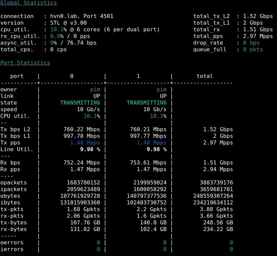Viewport: 277px width, 256px height.
Task: Click the total rx-bytes value 234.22 GB
Action: (218, 229)
